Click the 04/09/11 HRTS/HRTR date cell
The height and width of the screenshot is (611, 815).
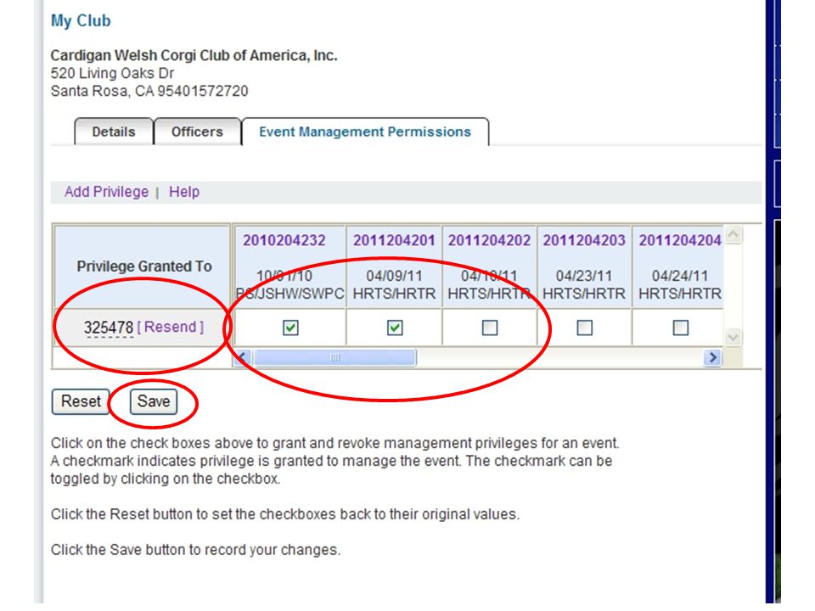point(394,285)
